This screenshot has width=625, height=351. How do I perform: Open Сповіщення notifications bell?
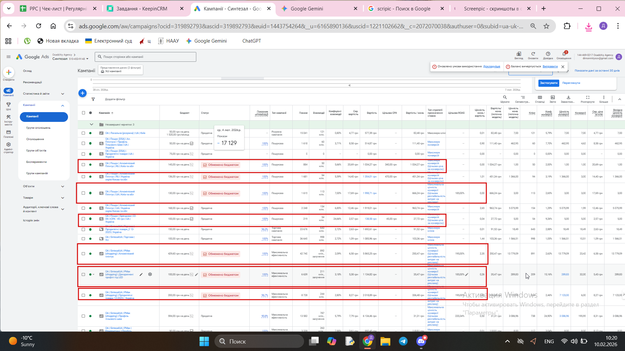point(564,54)
